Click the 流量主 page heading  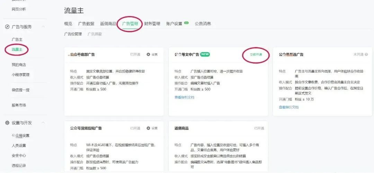[74, 10]
